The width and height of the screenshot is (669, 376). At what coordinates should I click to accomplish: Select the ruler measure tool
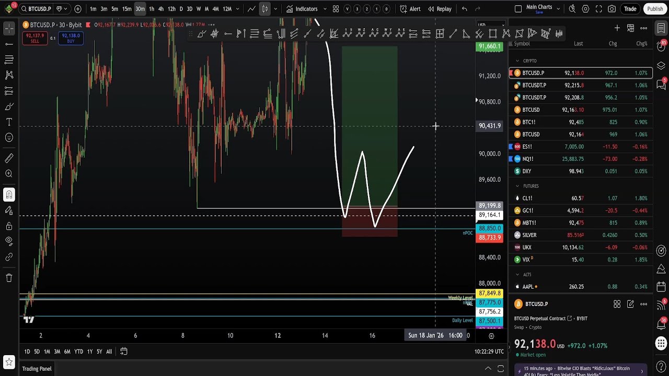tap(9, 158)
